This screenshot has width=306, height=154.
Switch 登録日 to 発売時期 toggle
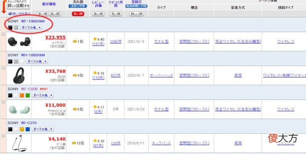(x=136, y=6)
